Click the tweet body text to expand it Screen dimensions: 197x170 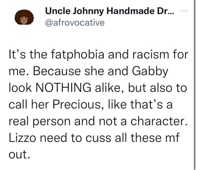click(99, 105)
